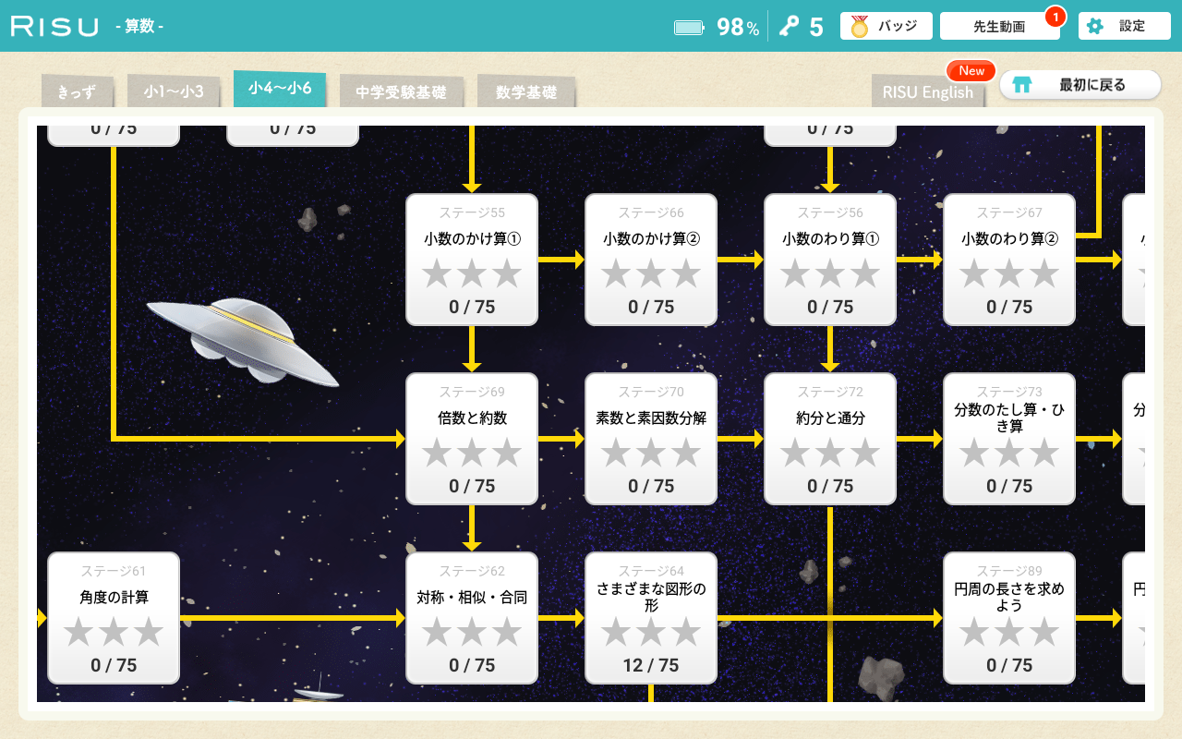Select the 数学基礎 tab
Image resolution: width=1182 pixels, height=739 pixels.
[525, 92]
